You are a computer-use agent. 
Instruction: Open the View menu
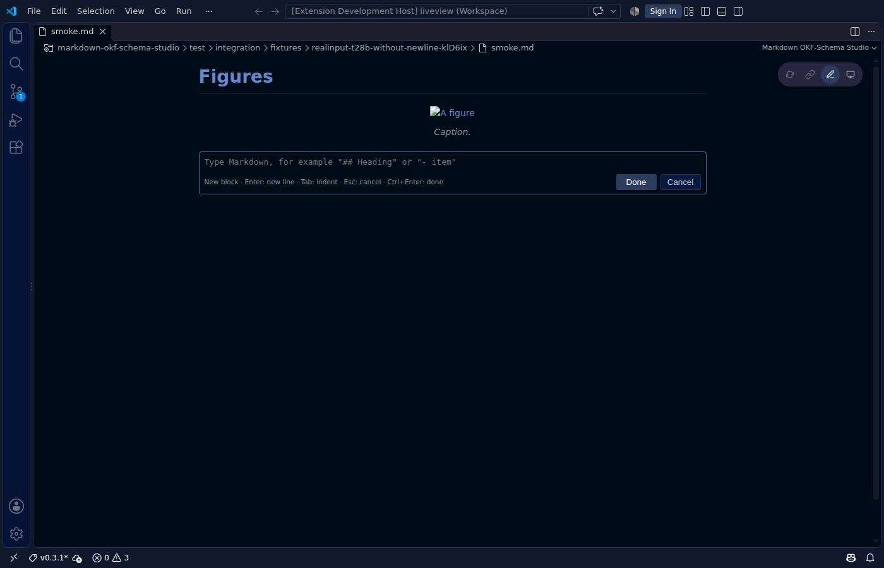(x=134, y=11)
